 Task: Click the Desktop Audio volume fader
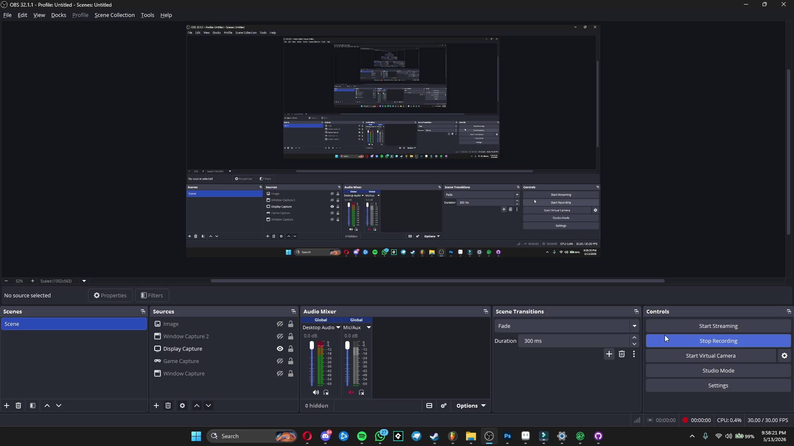coord(312,346)
